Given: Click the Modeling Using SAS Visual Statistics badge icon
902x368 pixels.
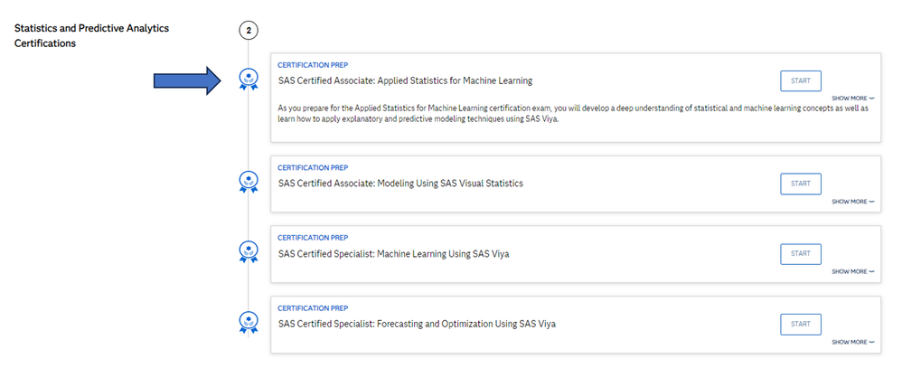Looking at the screenshot, I should click(248, 183).
